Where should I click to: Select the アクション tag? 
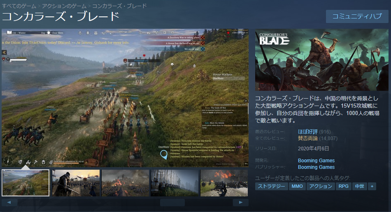click(x=321, y=187)
